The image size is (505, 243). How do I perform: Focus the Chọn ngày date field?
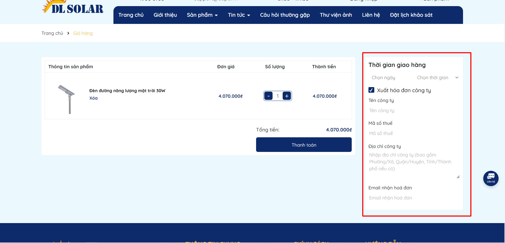click(391, 78)
